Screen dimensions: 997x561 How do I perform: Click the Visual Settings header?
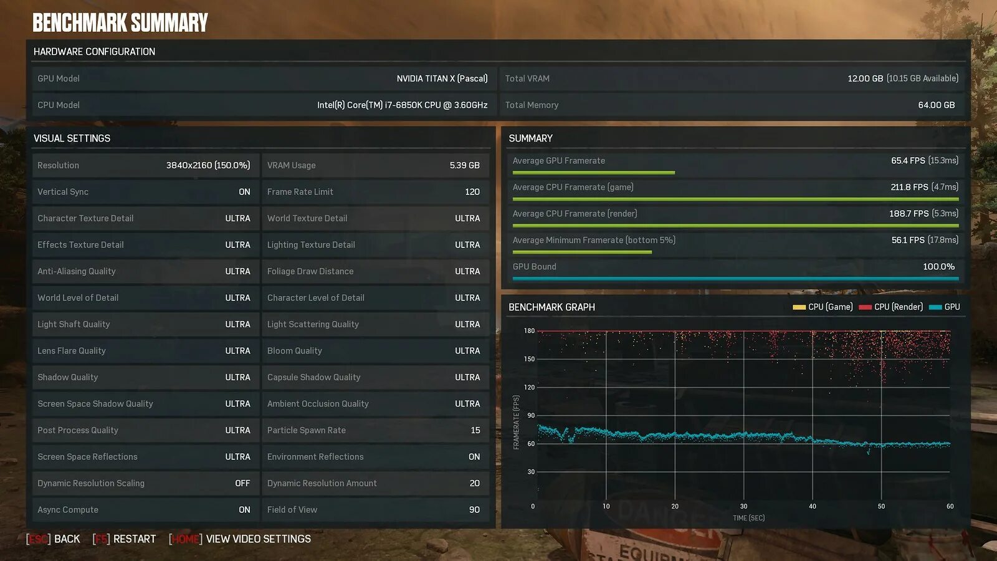(72, 138)
